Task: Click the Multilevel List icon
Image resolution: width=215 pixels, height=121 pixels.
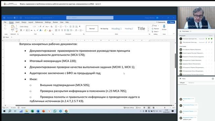Action: 66,27
